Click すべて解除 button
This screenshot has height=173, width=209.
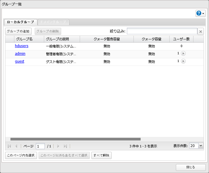[102, 155]
